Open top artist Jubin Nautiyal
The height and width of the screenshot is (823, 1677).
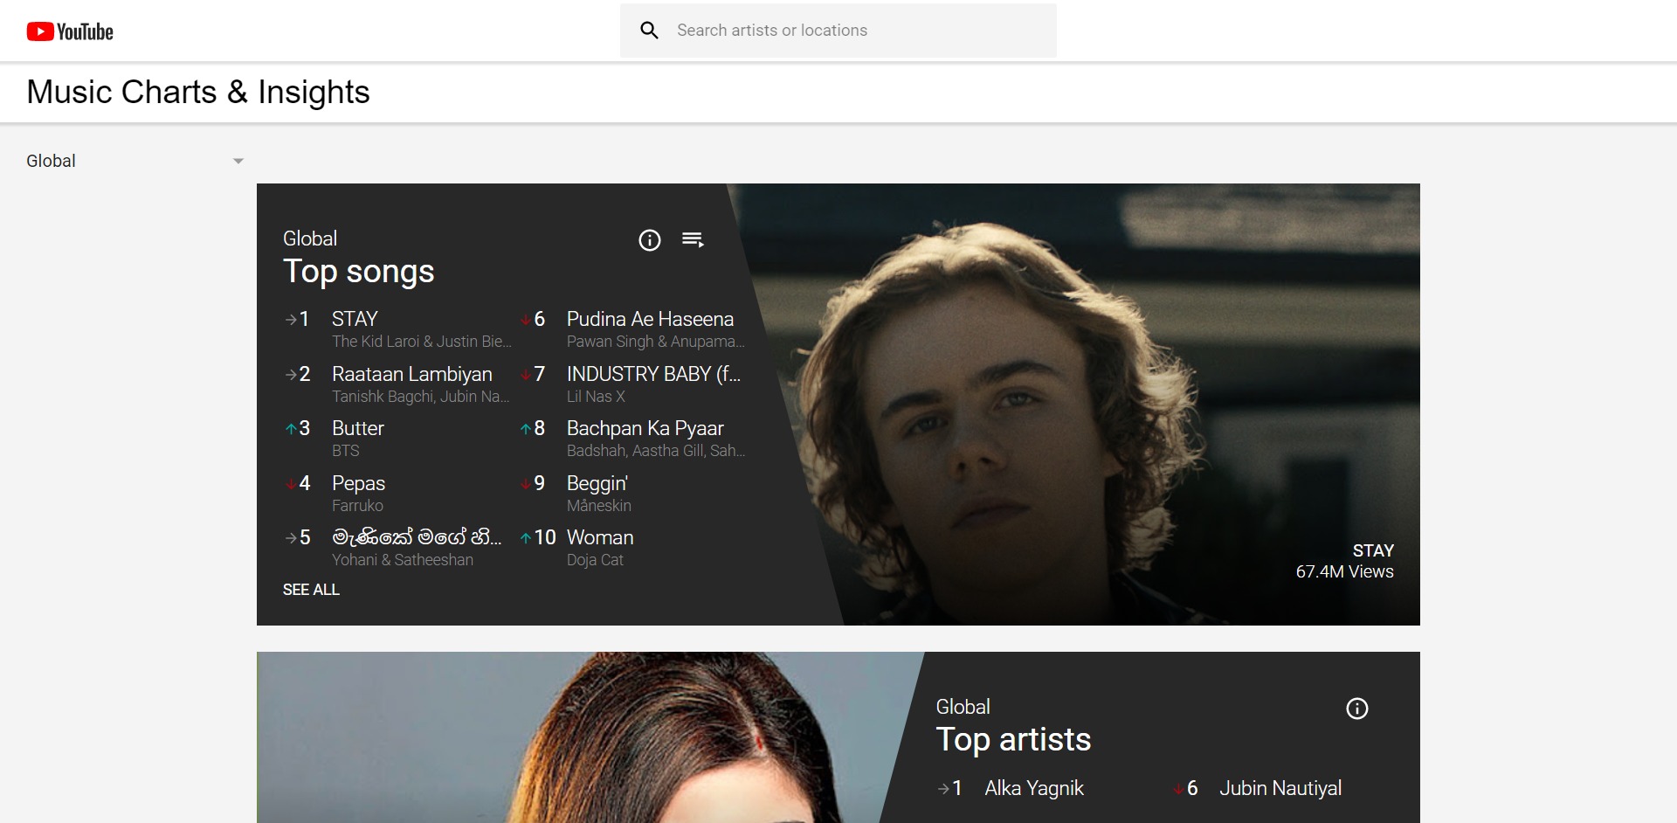1280,788
